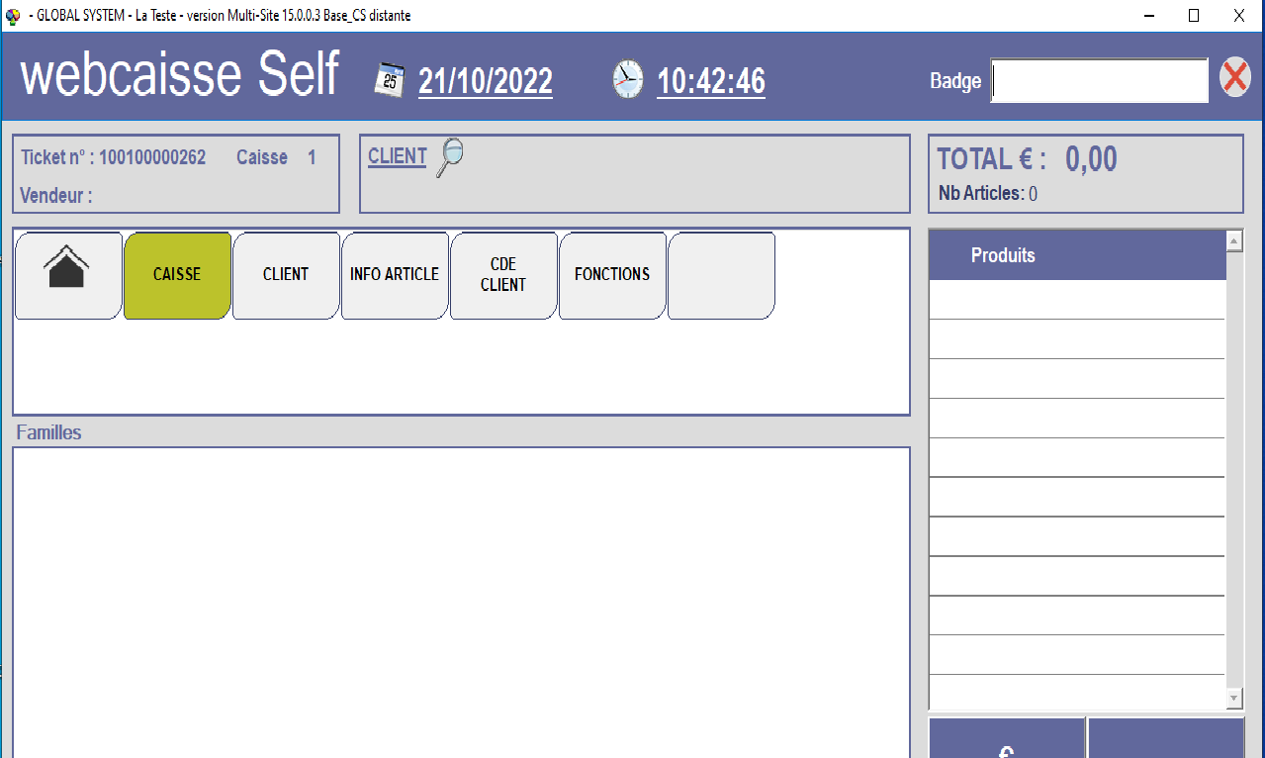Click the home icon button
The height and width of the screenshot is (758, 1265).
(x=67, y=275)
